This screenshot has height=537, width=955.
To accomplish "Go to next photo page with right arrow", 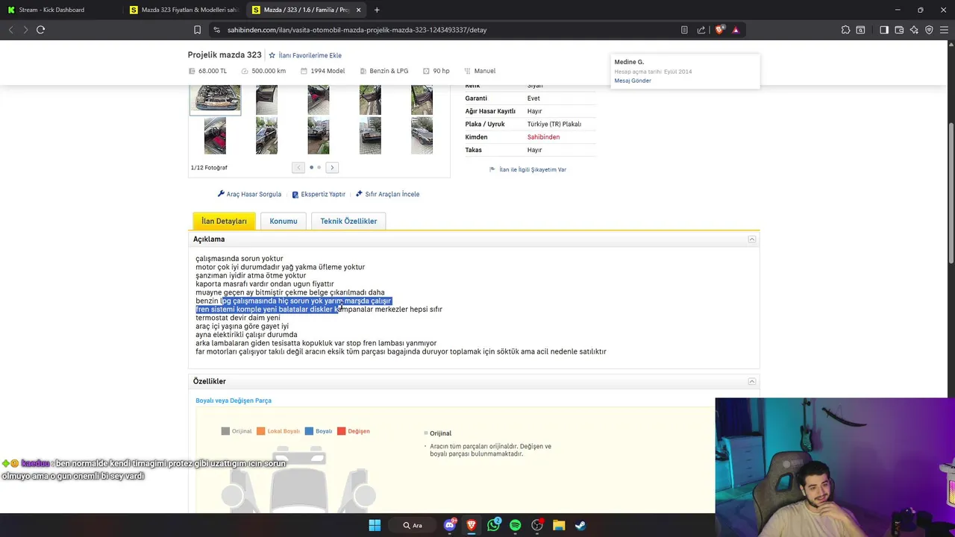I will point(332,168).
